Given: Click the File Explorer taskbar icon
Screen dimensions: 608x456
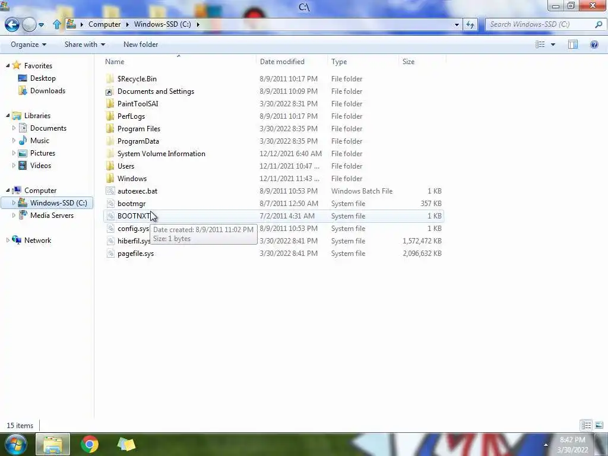Looking at the screenshot, I should [x=53, y=444].
